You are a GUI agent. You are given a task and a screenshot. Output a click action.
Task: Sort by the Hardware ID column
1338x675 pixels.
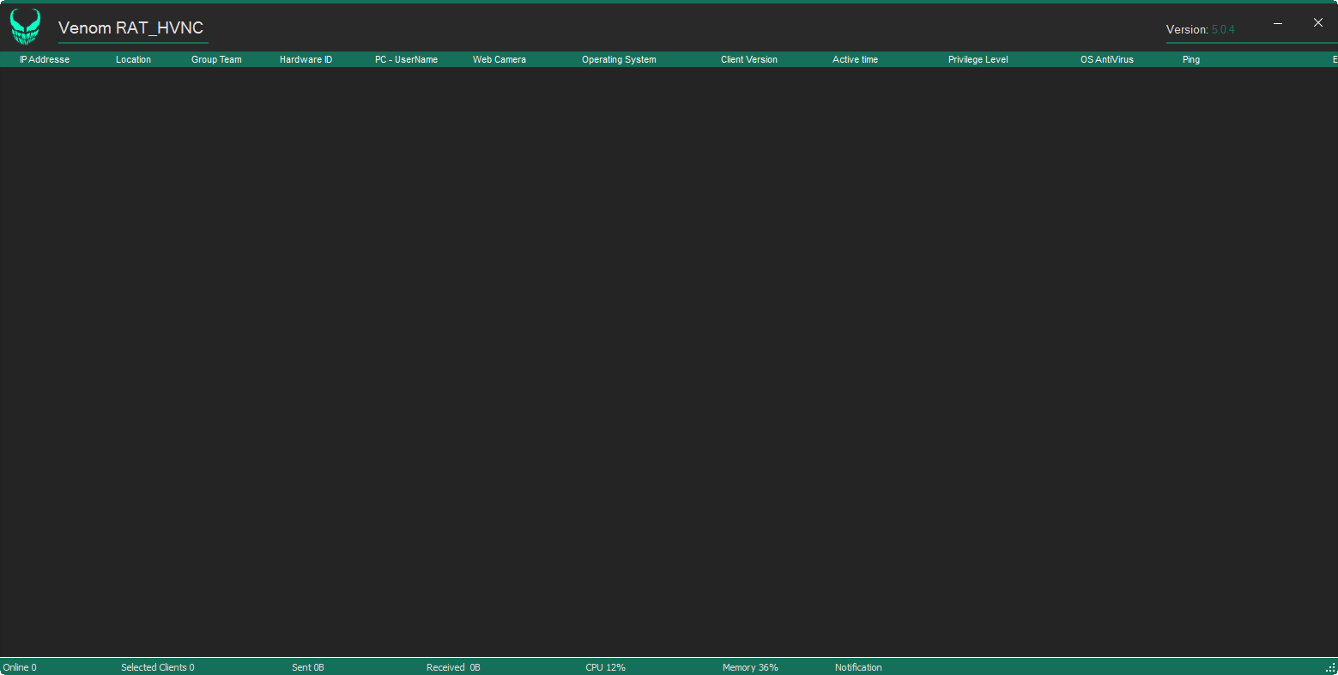pos(306,59)
